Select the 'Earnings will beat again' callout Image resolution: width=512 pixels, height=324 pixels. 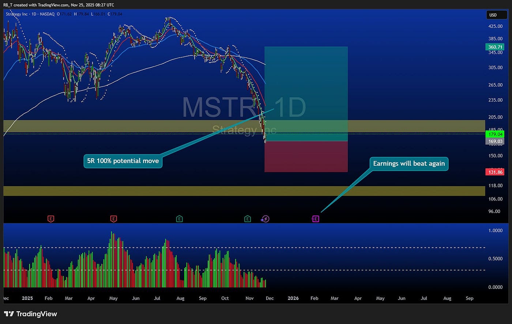[x=409, y=164]
